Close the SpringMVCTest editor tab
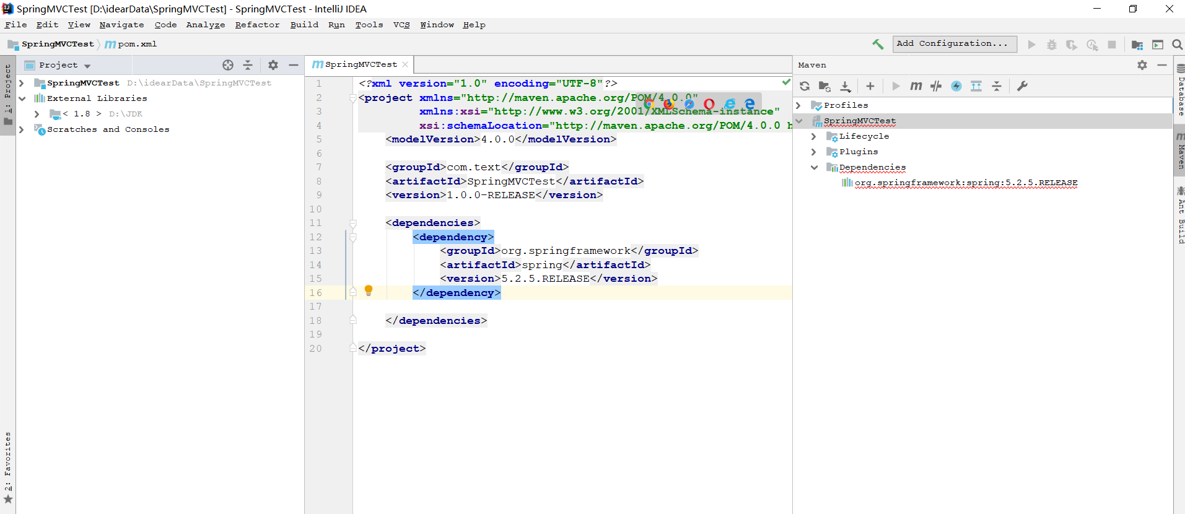The image size is (1185, 514). point(405,64)
